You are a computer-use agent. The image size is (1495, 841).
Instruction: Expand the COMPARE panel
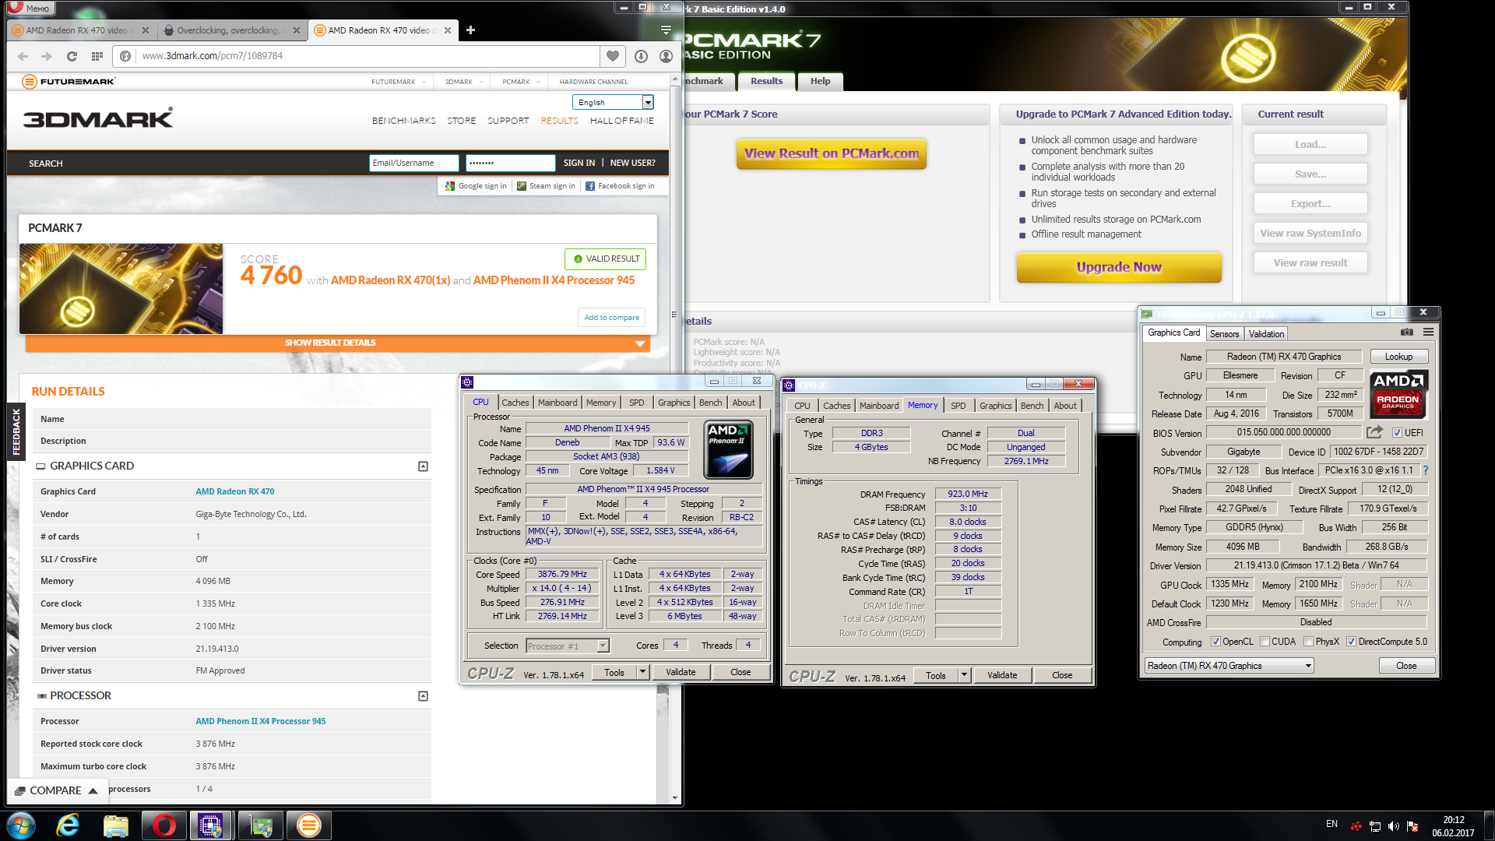[57, 790]
